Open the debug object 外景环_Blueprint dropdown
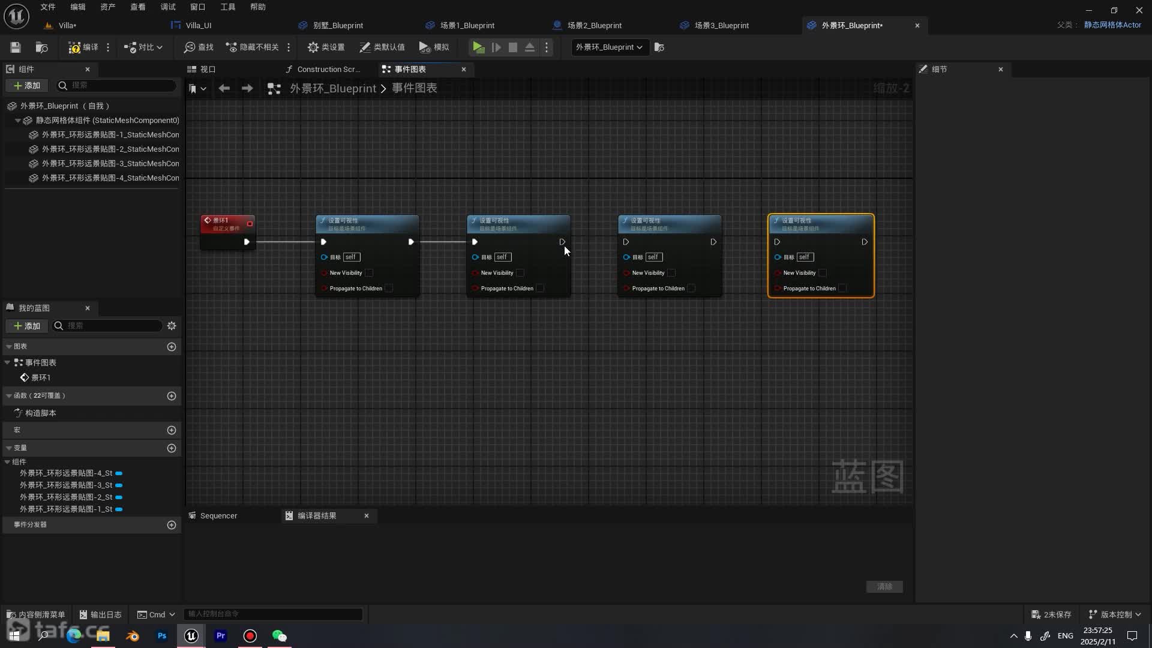Image resolution: width=1152 pixels, height=648 pixels. (x=610, y=47)
